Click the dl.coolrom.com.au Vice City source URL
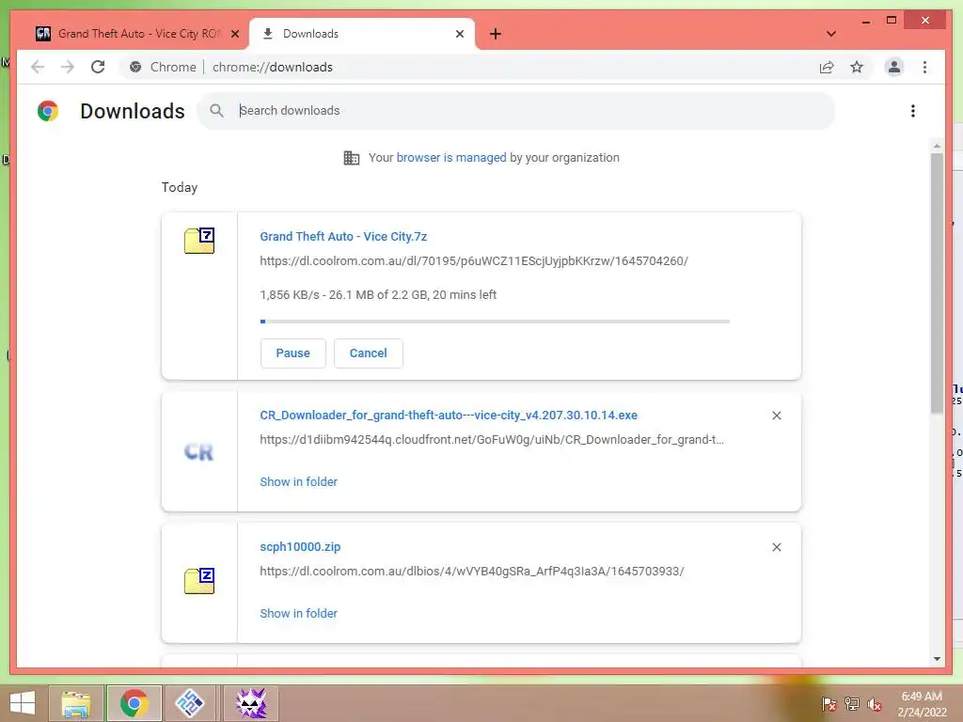 (474, 261)
